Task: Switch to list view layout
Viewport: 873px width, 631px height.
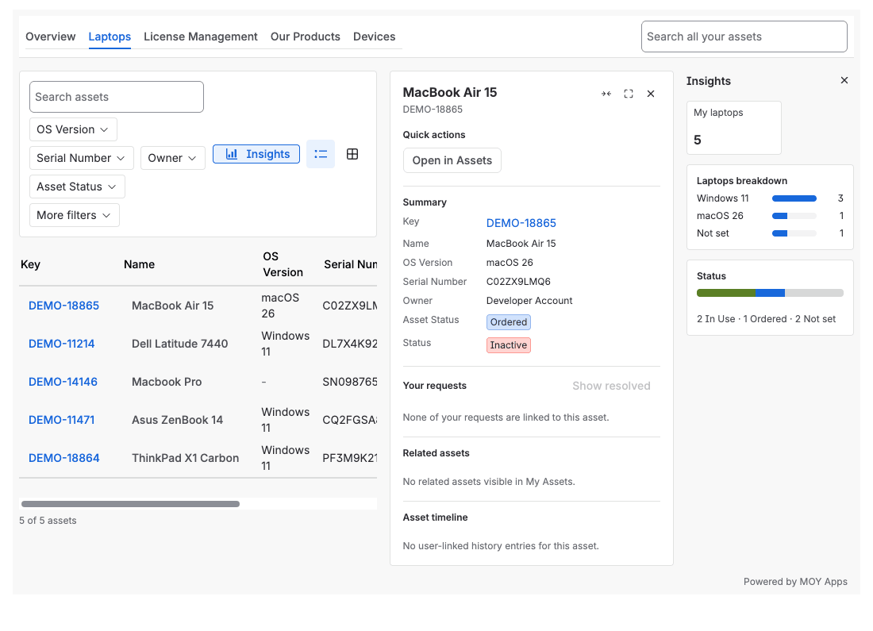Action: click(x=321, y=154)
